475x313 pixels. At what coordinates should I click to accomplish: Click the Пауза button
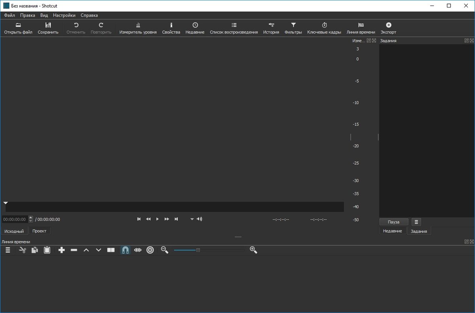click(x=394, y=222)
